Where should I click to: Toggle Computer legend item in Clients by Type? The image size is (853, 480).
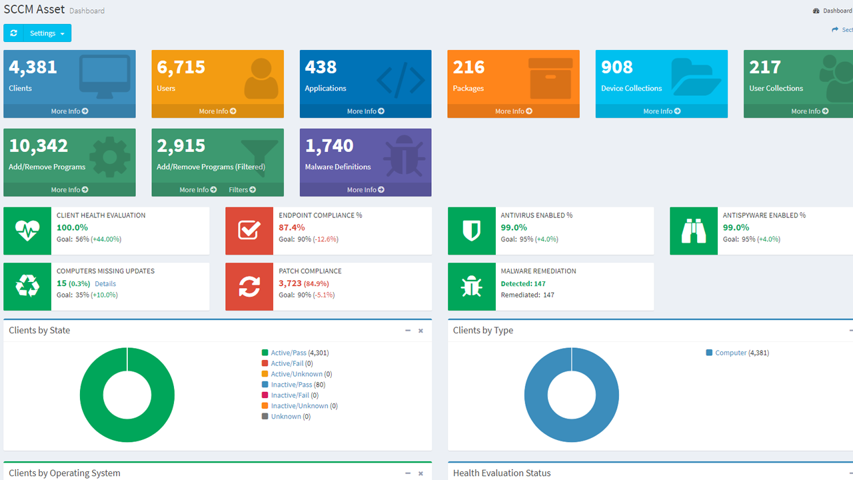pos(730,353)
